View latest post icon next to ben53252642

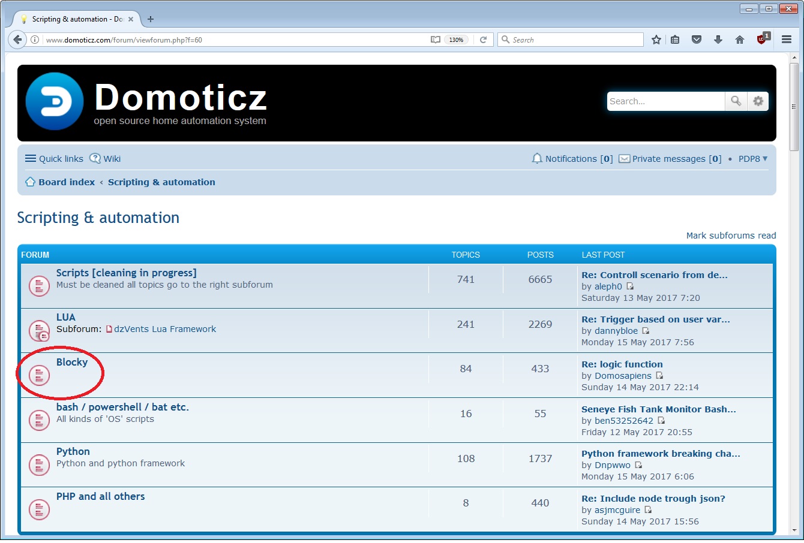(x=661, y=421)
